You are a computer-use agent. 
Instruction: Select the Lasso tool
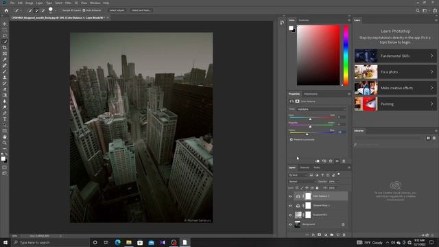click(x=5, y=36)
